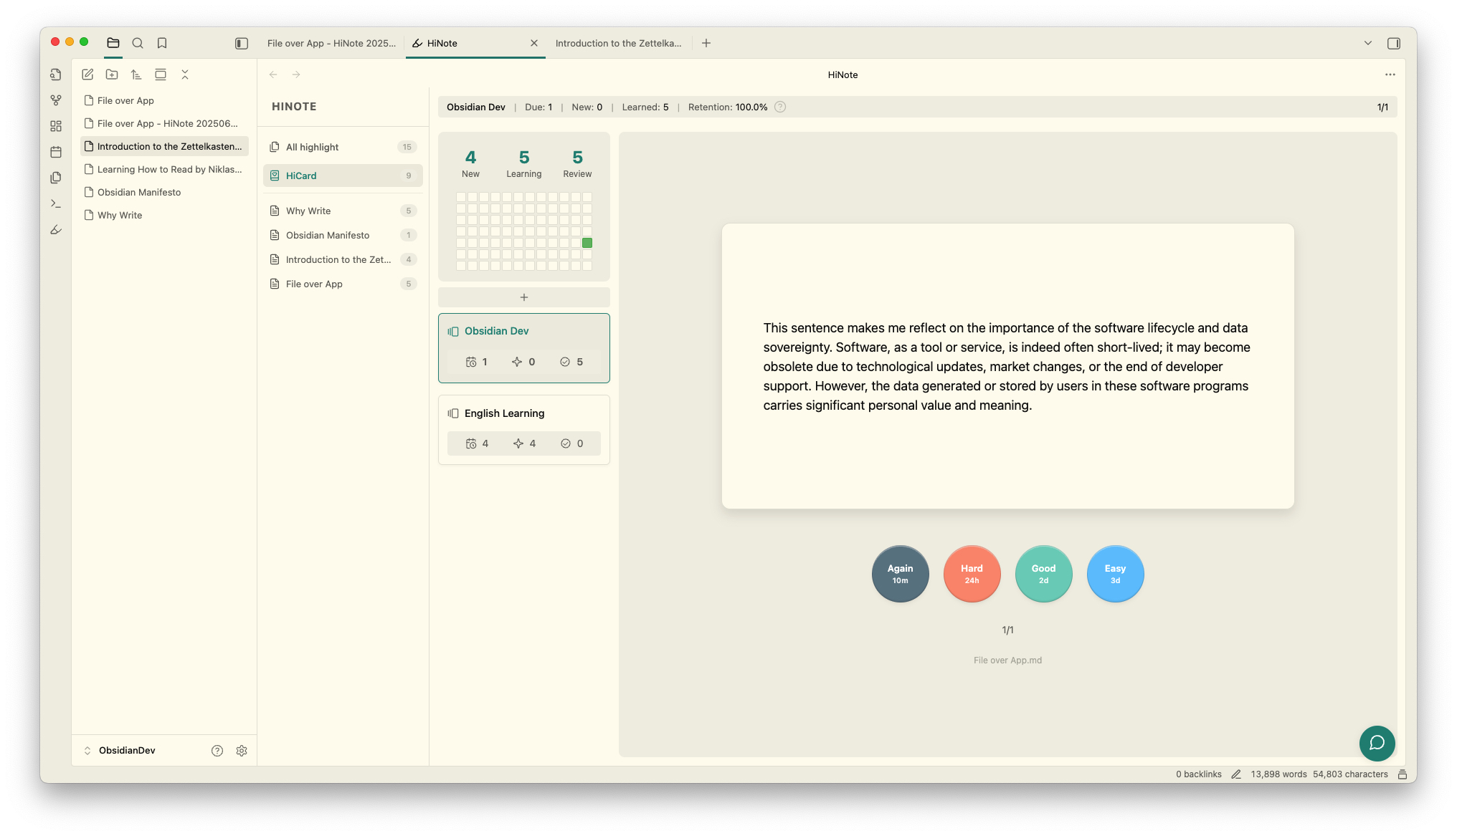Click the retention help question mark

tap(781, 107)
